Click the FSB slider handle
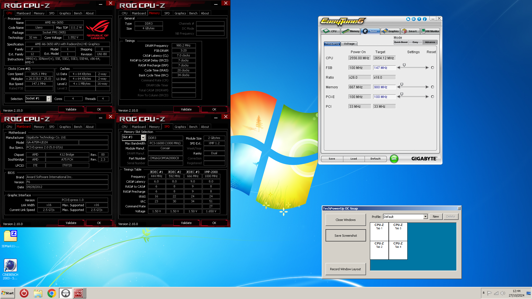532x299 pixels. pos(404,65)
